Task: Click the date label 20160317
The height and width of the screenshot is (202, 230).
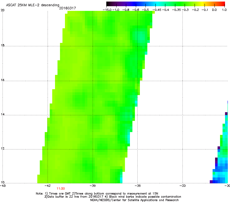Action: tap(67, 8)
